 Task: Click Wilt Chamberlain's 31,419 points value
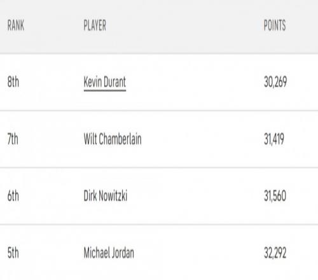274,139
